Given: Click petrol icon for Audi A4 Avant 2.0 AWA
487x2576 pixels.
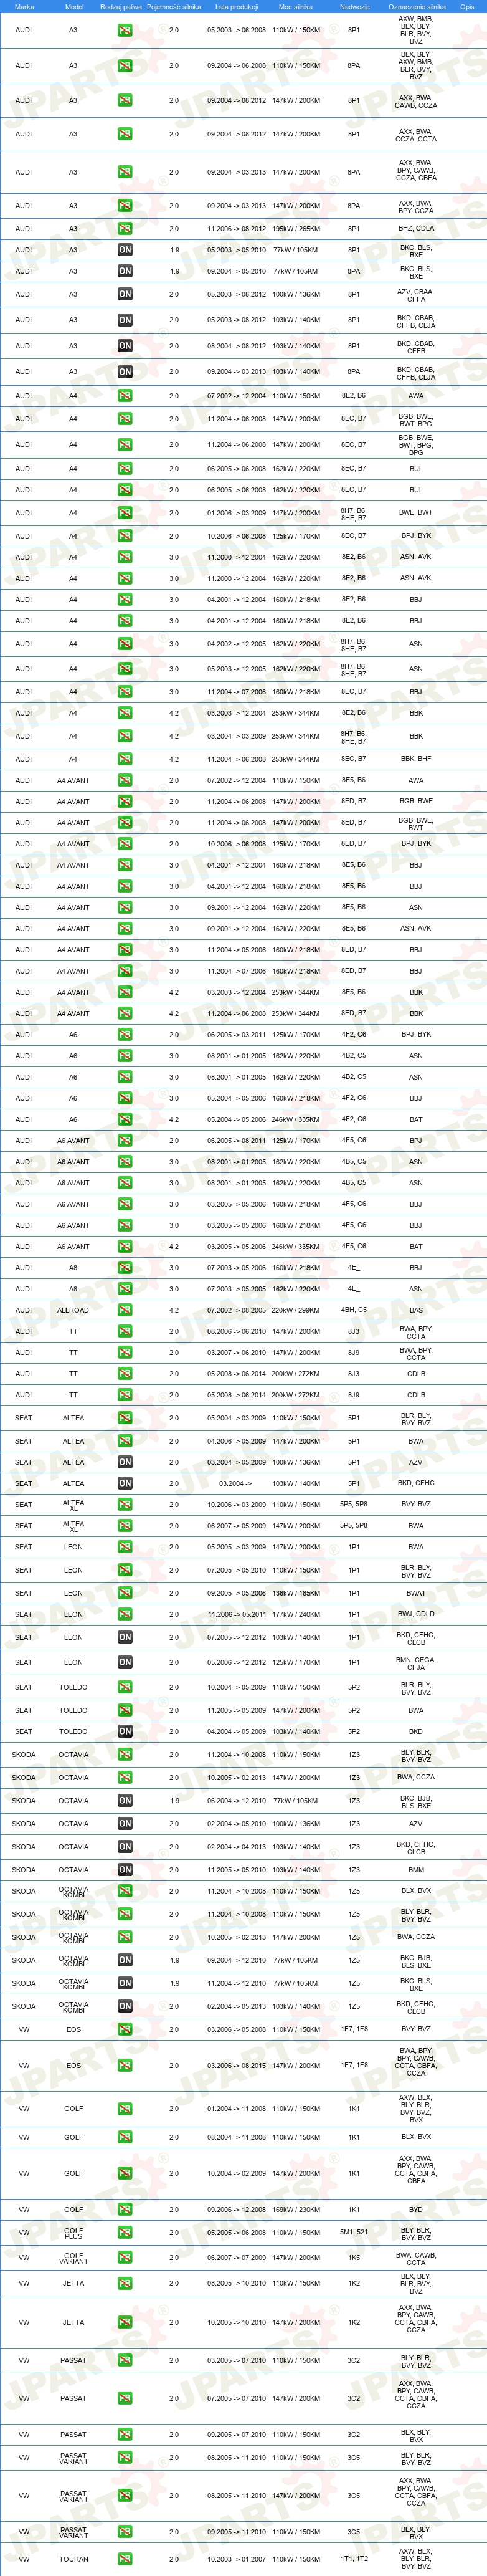Looking at the screenshot, I should [125, 780].
